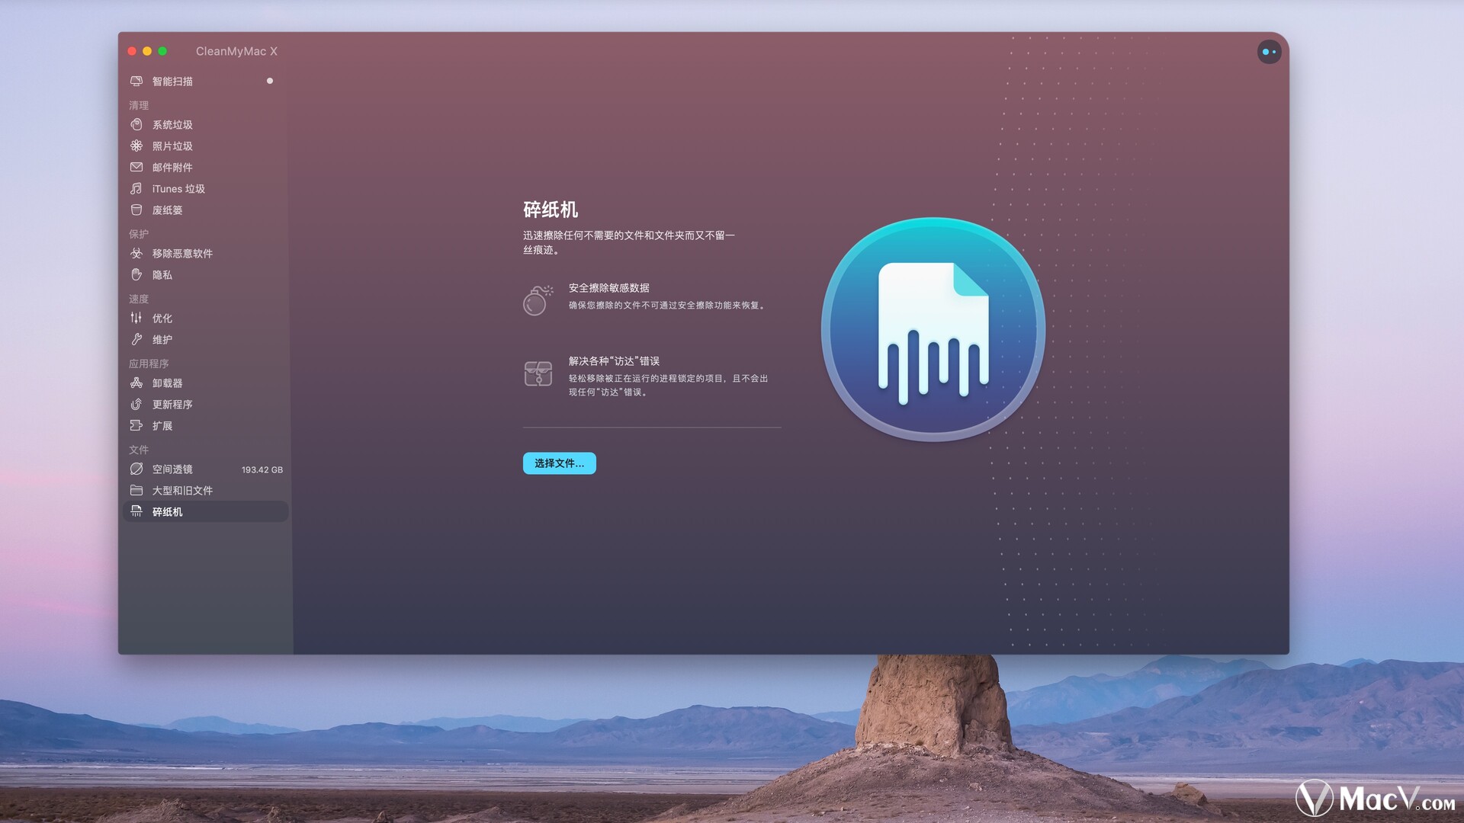This screenshot has width=1464, height=823.
Task: Open 大型和旧文件 module
Action: [x=205, y=490]
